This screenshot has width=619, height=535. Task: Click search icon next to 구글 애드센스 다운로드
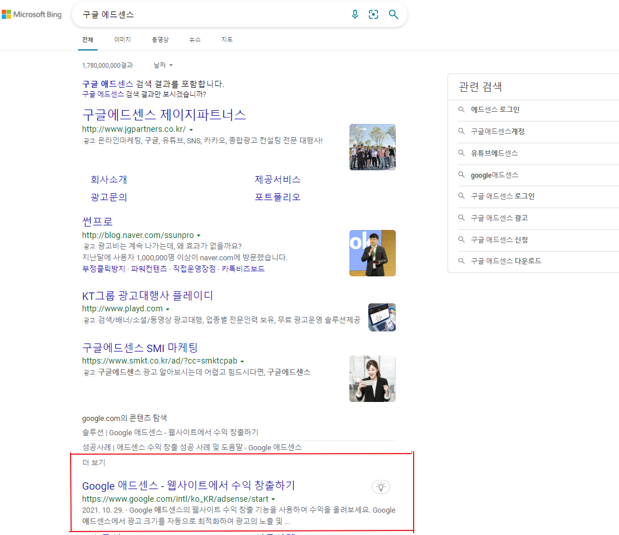pos(461,261)
